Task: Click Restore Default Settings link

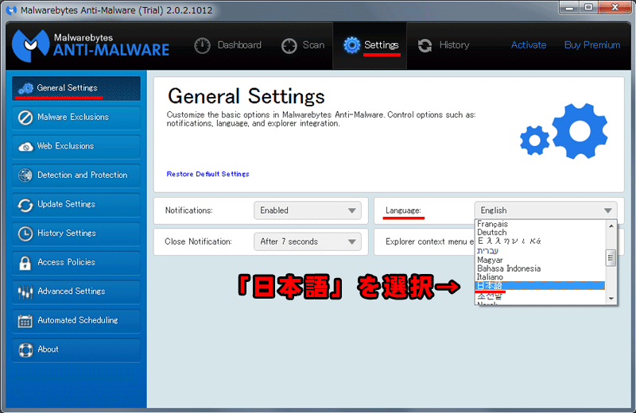Action: [x=207, y=174]
